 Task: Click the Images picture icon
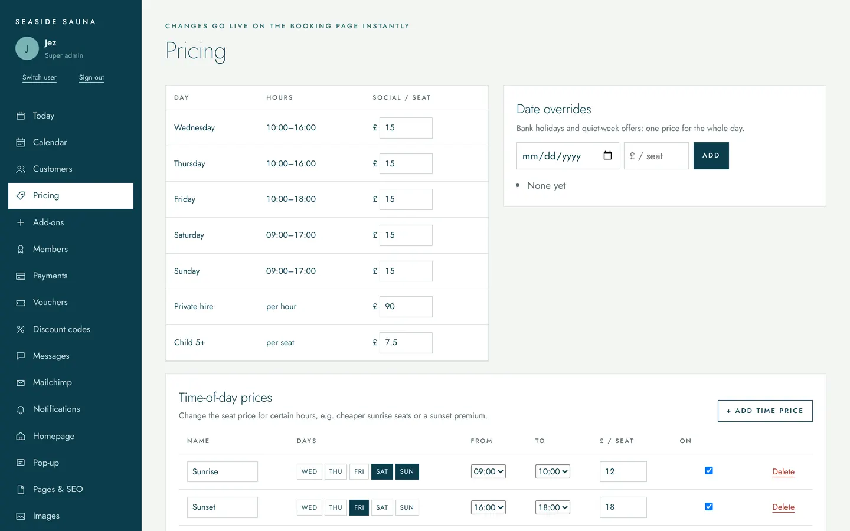[21, 516]
